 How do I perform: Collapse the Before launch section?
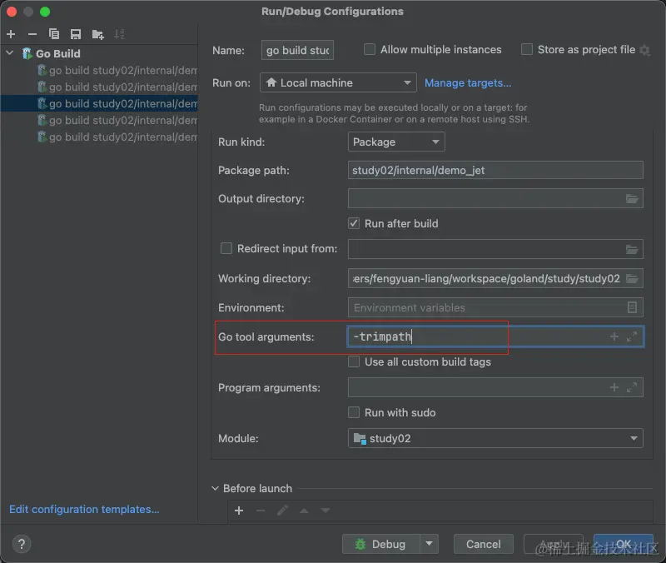(x=216, y=489)
